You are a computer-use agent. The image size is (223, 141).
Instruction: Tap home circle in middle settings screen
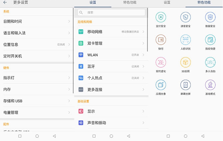click(111, 136)
